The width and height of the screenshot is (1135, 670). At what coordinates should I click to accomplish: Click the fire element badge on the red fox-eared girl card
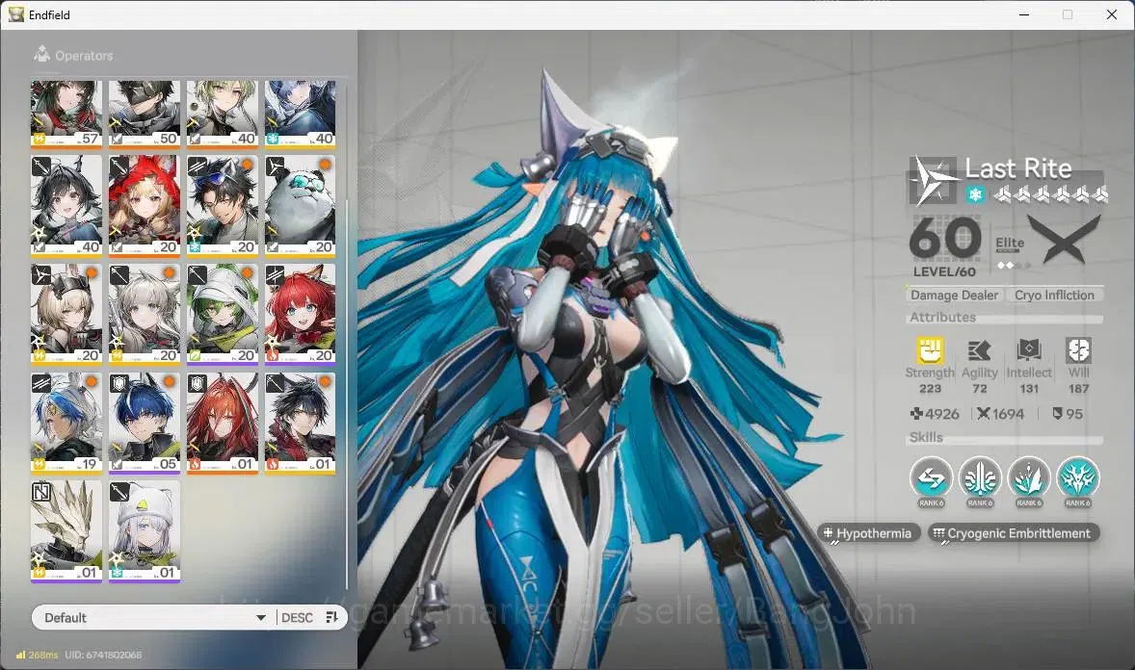[273, 355]
